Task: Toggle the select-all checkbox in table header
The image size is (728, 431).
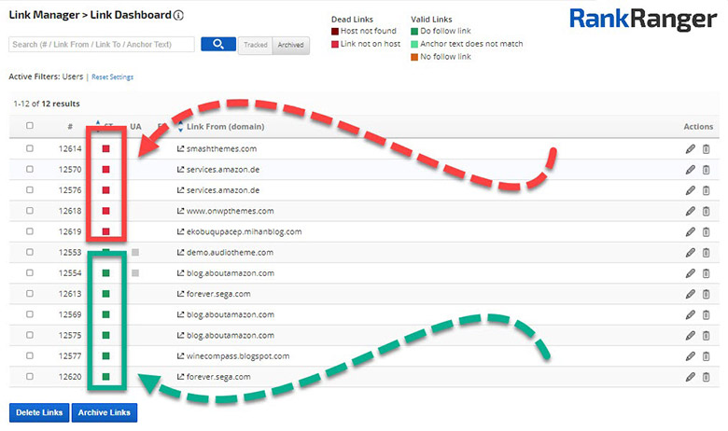Action: pyautogui.click(x=30, y=125)
